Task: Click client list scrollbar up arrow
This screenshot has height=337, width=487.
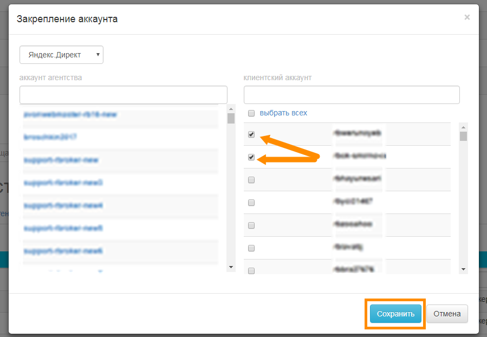Action: click(463, 127)
